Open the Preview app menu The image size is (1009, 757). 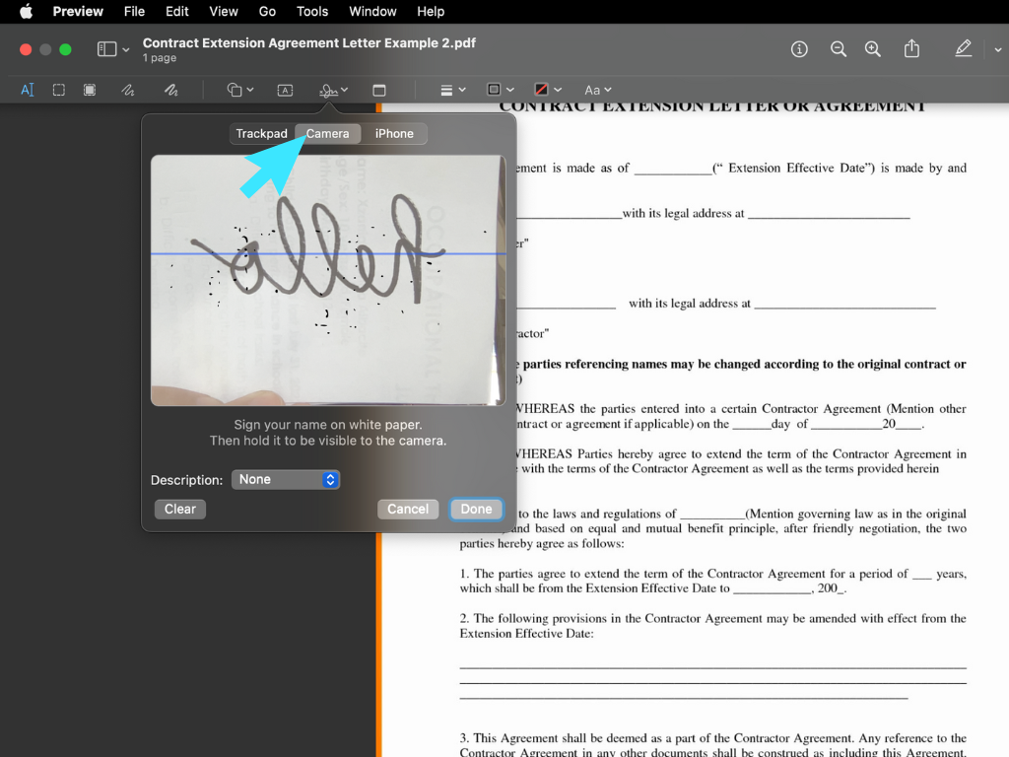tap(78, 12)
